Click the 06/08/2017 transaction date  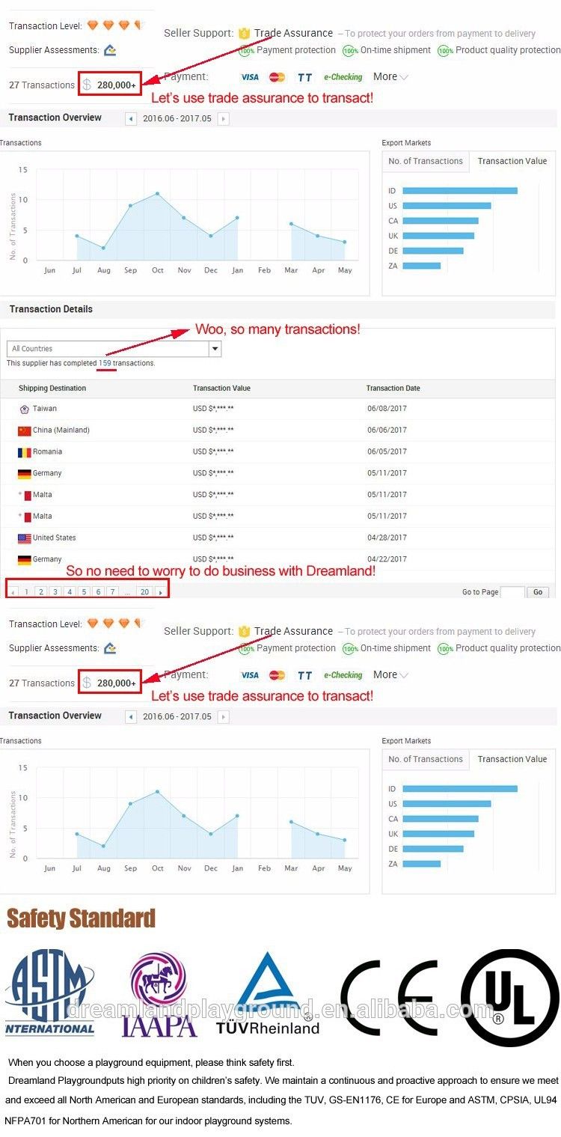(387, 409)
